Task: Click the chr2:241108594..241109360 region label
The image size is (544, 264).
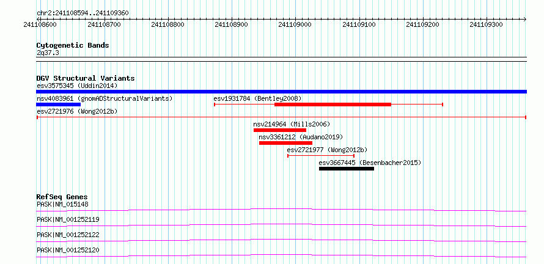Action: [x=83, y=13]
